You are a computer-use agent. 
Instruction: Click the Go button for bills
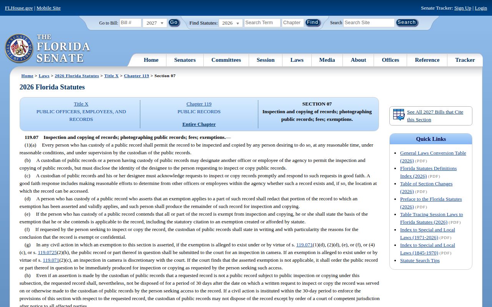(174, 23)
